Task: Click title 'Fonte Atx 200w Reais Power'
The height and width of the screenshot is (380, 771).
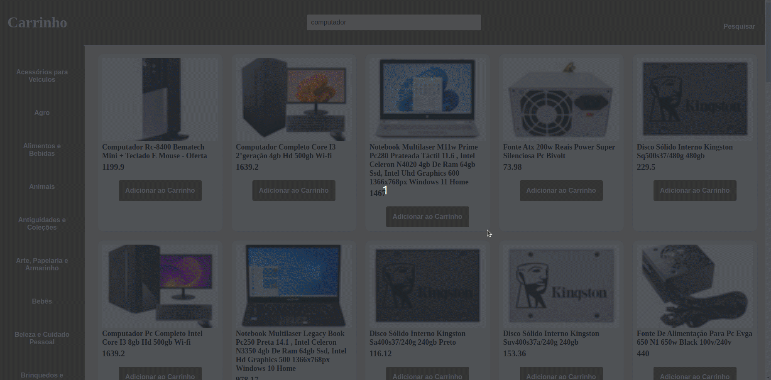Action: [x=559, y=151]
